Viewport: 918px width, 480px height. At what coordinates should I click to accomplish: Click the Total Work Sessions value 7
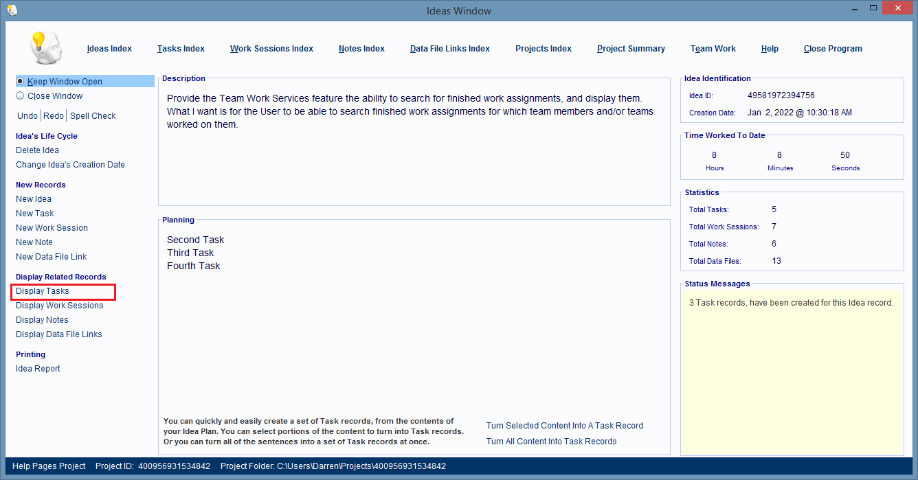pyautogui.click(x=774, y=227)
